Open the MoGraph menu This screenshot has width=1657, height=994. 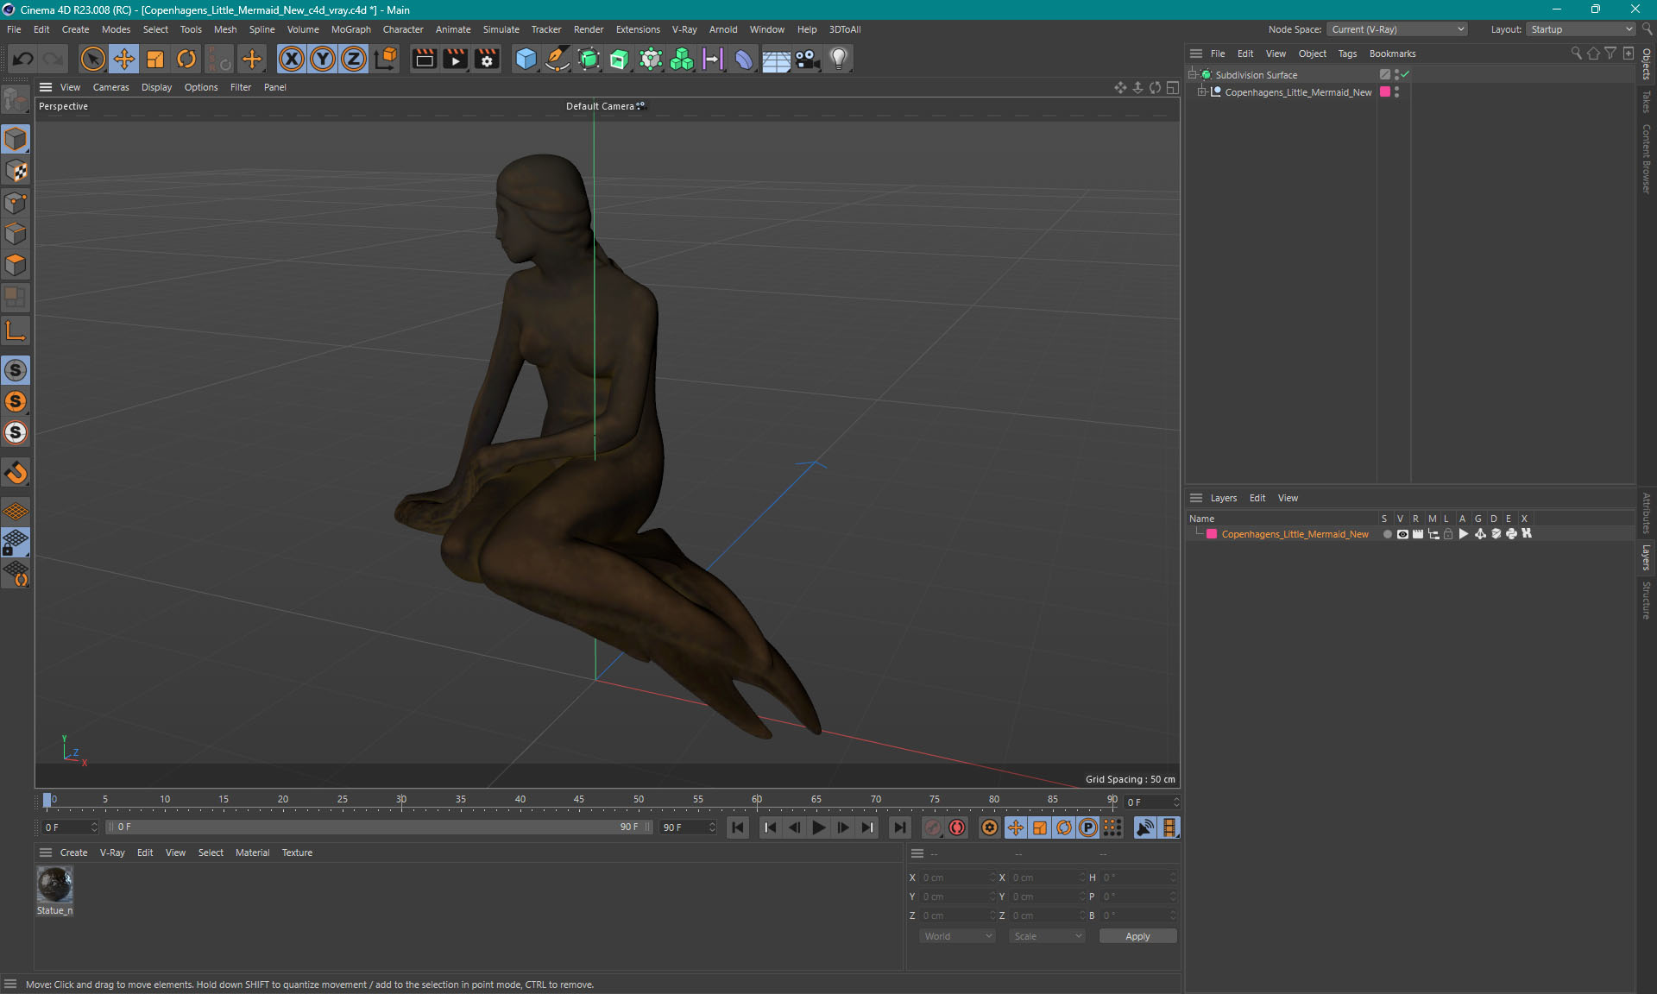350,29
